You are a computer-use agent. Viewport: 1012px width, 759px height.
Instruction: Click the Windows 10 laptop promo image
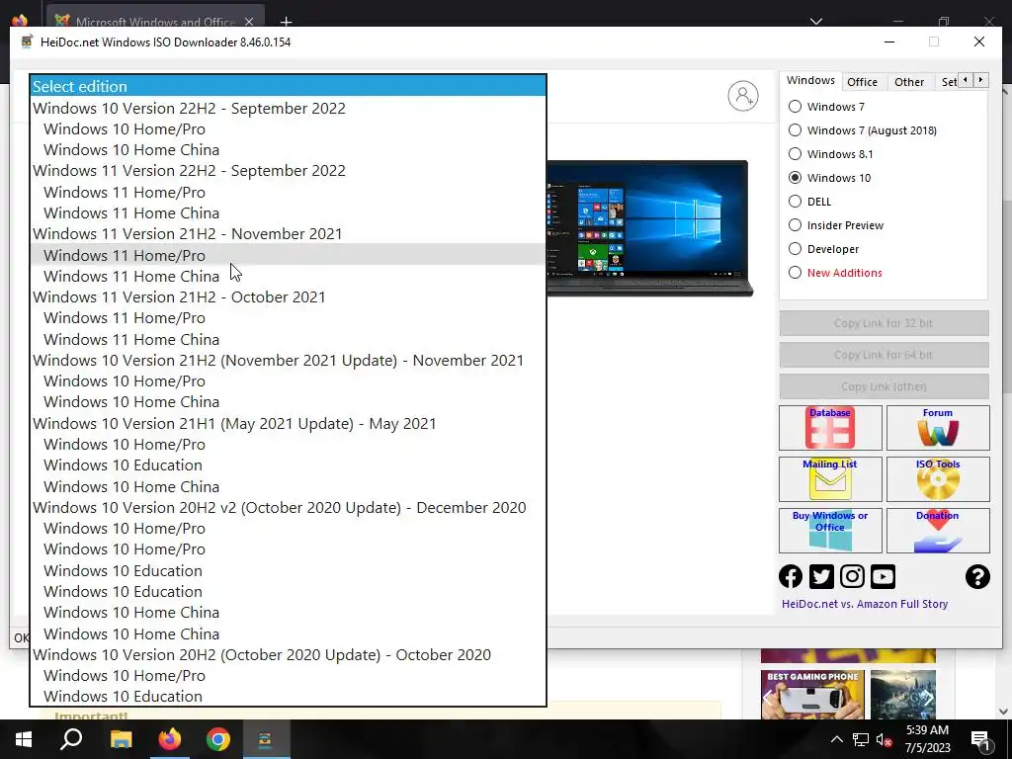pyautogui.click(x=650, y=228)
